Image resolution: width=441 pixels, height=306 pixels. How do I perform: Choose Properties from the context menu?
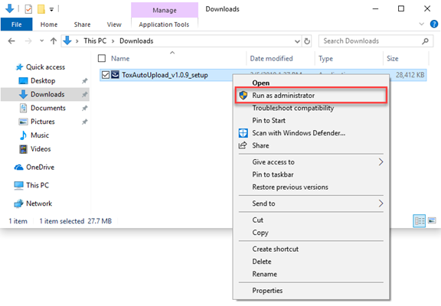point(267,291)
